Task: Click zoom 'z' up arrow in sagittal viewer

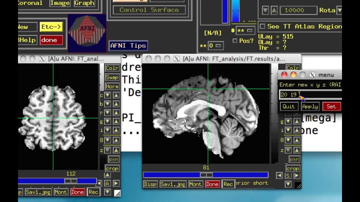Action: [297, 150]
